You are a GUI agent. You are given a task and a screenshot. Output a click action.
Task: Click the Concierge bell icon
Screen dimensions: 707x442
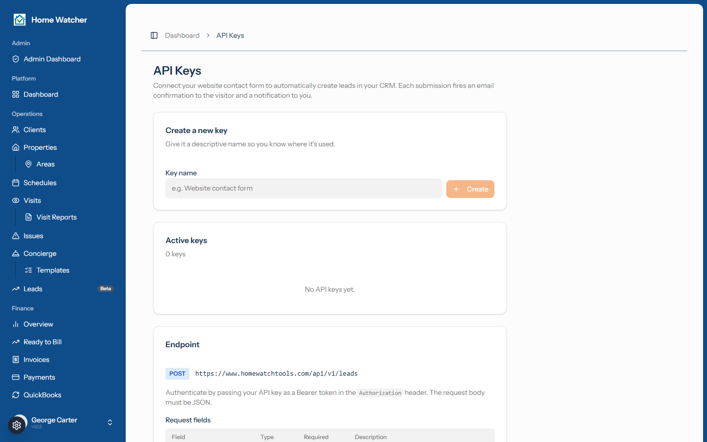[16, 253]
